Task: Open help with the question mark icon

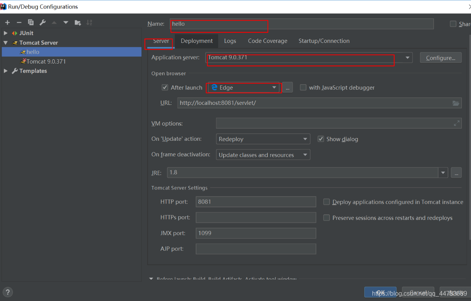Action: point(7,292)
